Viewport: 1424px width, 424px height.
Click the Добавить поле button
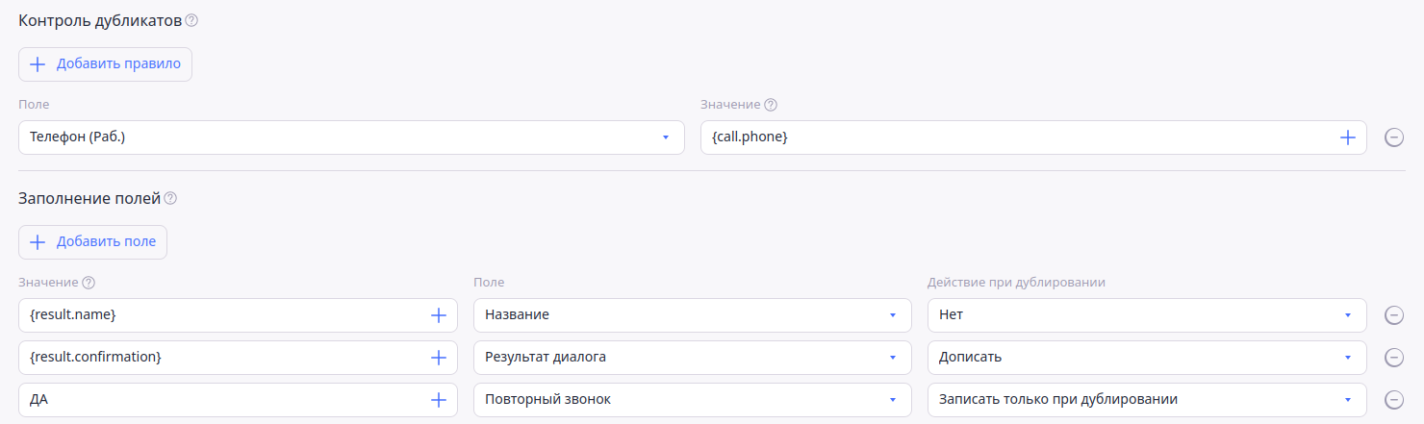(x=93, y=242)
